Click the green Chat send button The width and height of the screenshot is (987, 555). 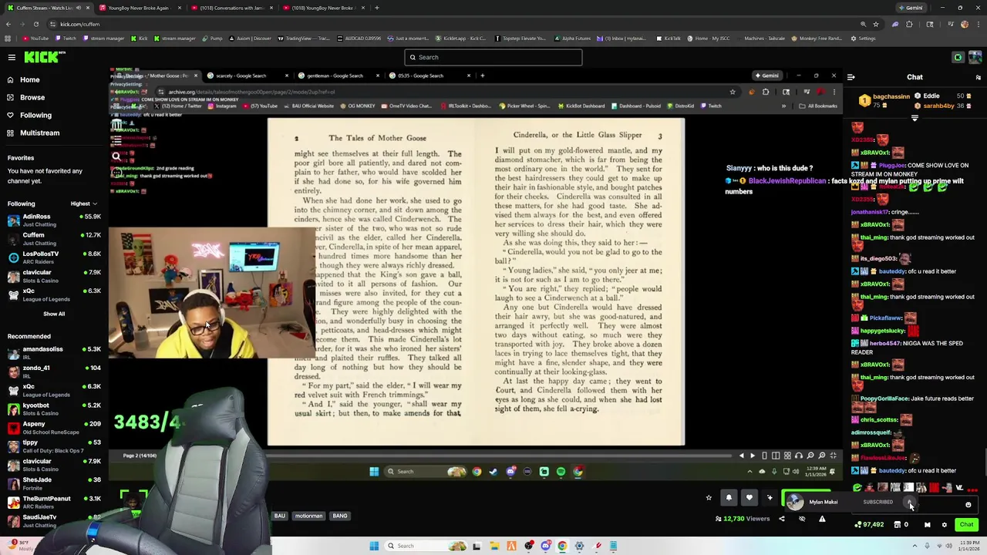[x=966, y=525]
